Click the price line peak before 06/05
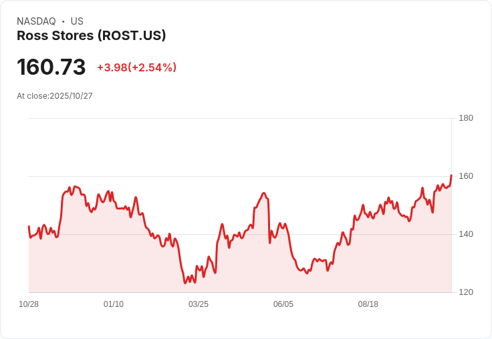The width and height of the screenshot is (492, 339). [x=264, y=194]
